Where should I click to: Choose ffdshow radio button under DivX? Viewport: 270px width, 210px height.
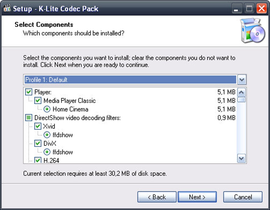point(47,152)
